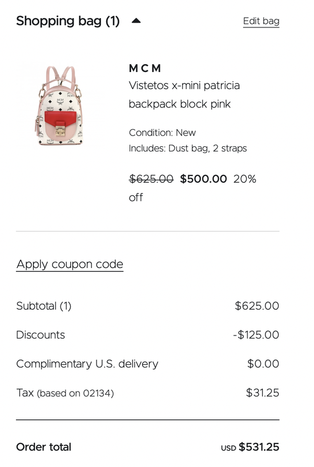Open the Apply coupon code link
This screenshot has height=467, width=314.
[x=70, y=265]
